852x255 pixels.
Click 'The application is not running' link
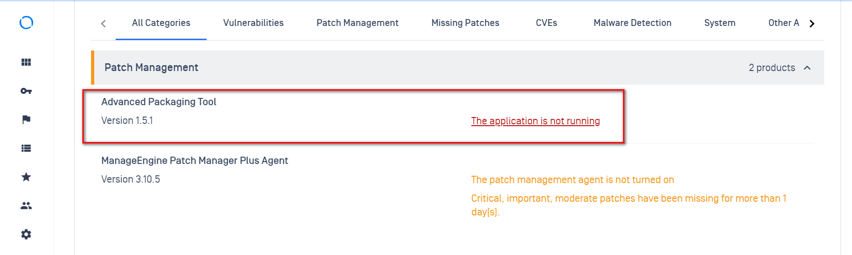coord(535,121)
